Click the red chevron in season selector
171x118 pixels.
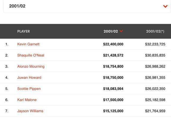[x=165, y=6]
